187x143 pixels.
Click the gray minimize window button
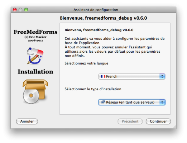pos(20,10)
